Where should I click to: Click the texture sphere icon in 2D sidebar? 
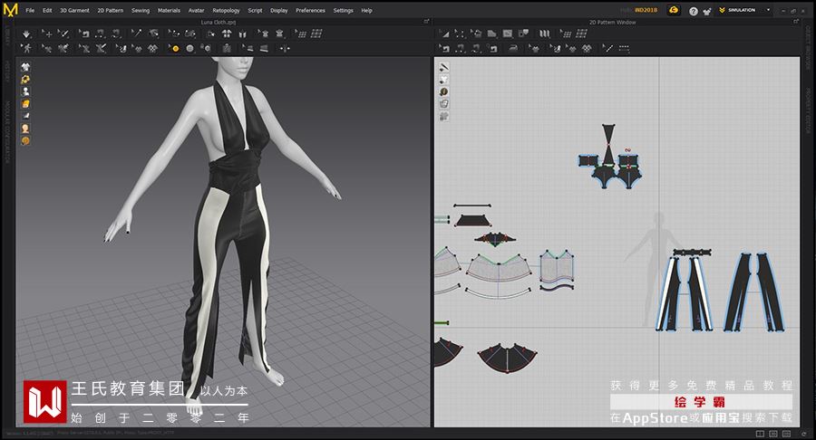[444, 91]
